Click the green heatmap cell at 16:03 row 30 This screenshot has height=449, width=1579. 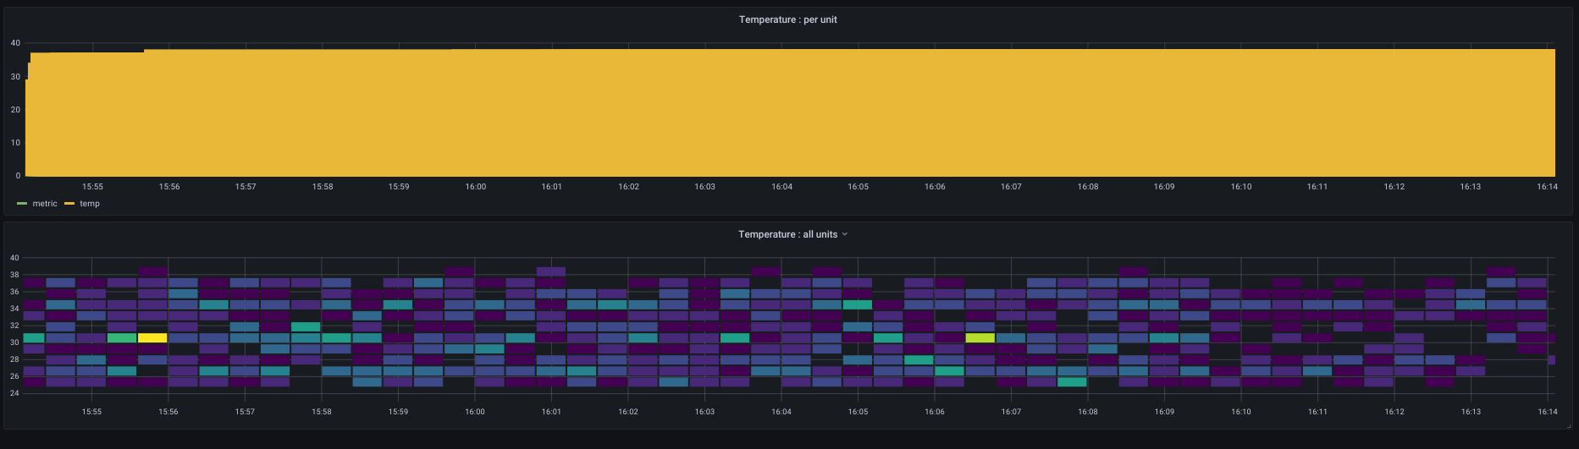click(735, 337)
